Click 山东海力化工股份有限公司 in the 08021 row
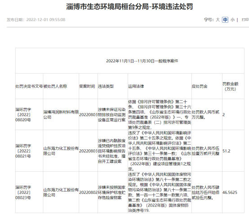 [61, 151]
